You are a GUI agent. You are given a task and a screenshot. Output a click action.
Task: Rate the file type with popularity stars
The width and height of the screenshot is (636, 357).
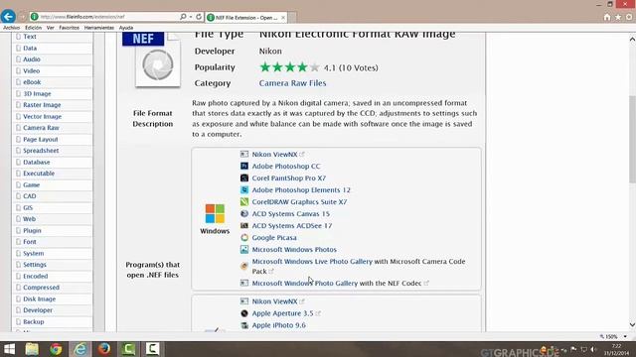click(289, 67)
